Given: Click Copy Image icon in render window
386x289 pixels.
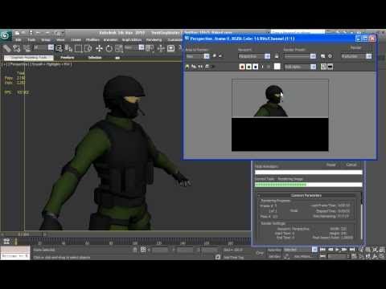Looking at the screenshot, I should (x=194, y=67).
